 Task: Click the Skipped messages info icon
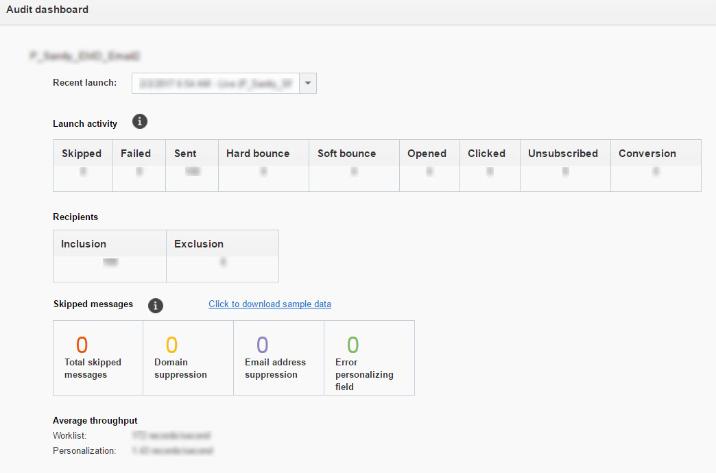coord(156,305)
